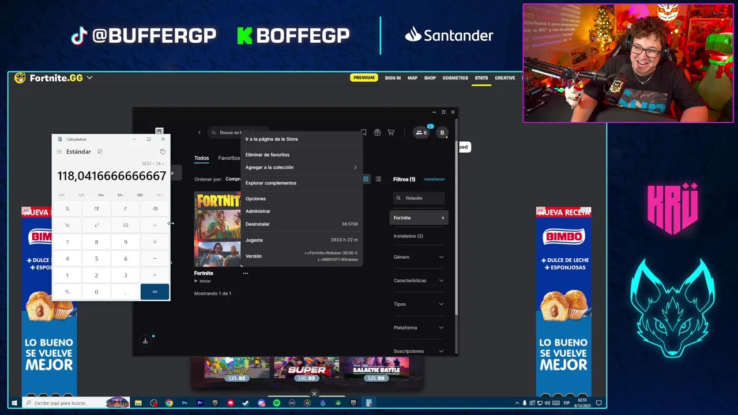Open the Agregar a la colección submenu
This screenshot has height=415, width=738.
coord(302,167)
